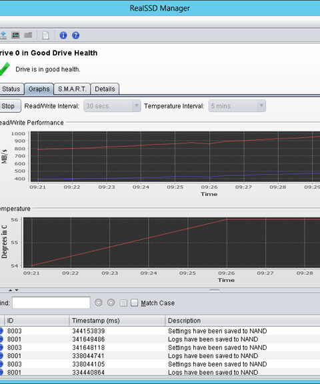Collapse log panel with the up splitter arrow
Image resolution: width=320 pixels, height=384 pixels.
[x=10, y=290]
